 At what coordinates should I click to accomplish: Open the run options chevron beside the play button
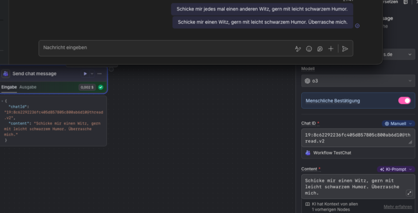pyautogui.click(x=92, y=74)
